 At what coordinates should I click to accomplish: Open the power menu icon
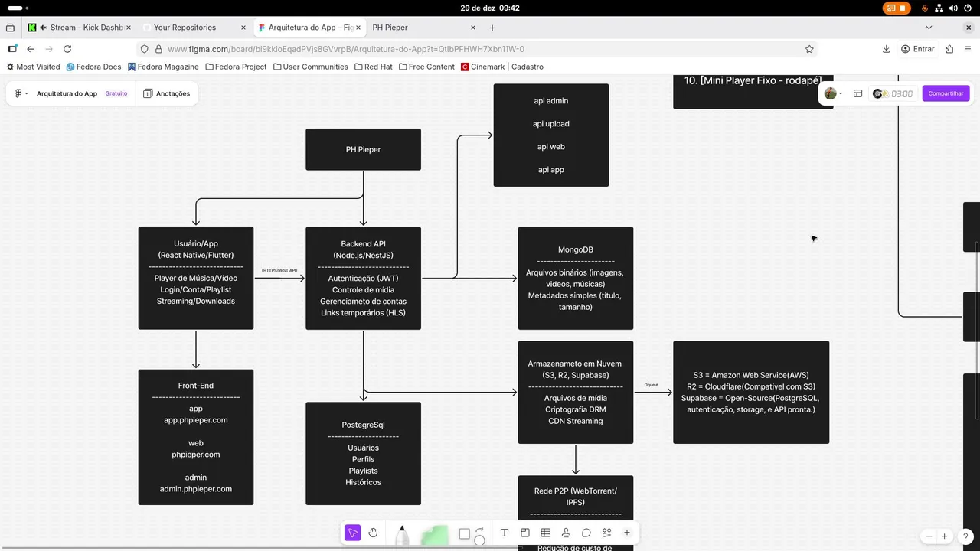[x=969, y=8]
